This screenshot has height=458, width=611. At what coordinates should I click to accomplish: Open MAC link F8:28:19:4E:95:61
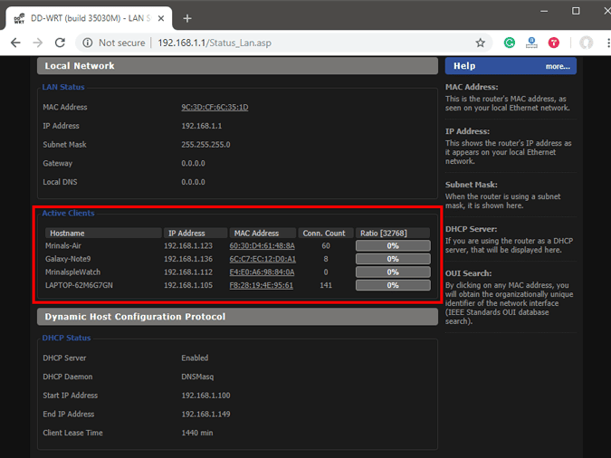[261, 285]
